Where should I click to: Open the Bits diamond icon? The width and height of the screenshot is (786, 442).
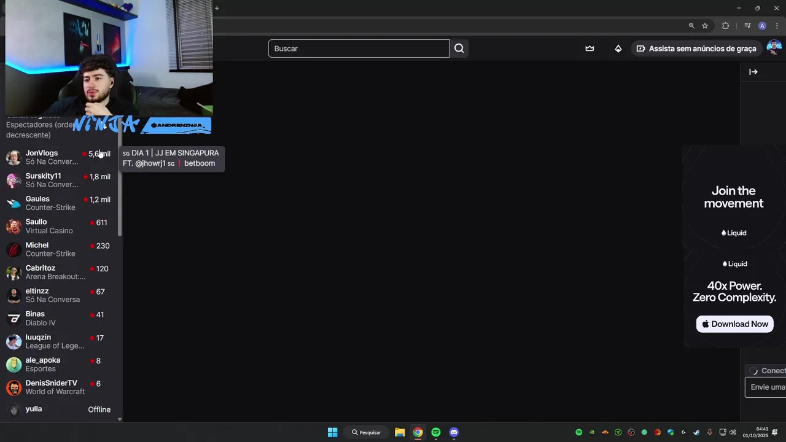tap(618, 48)
